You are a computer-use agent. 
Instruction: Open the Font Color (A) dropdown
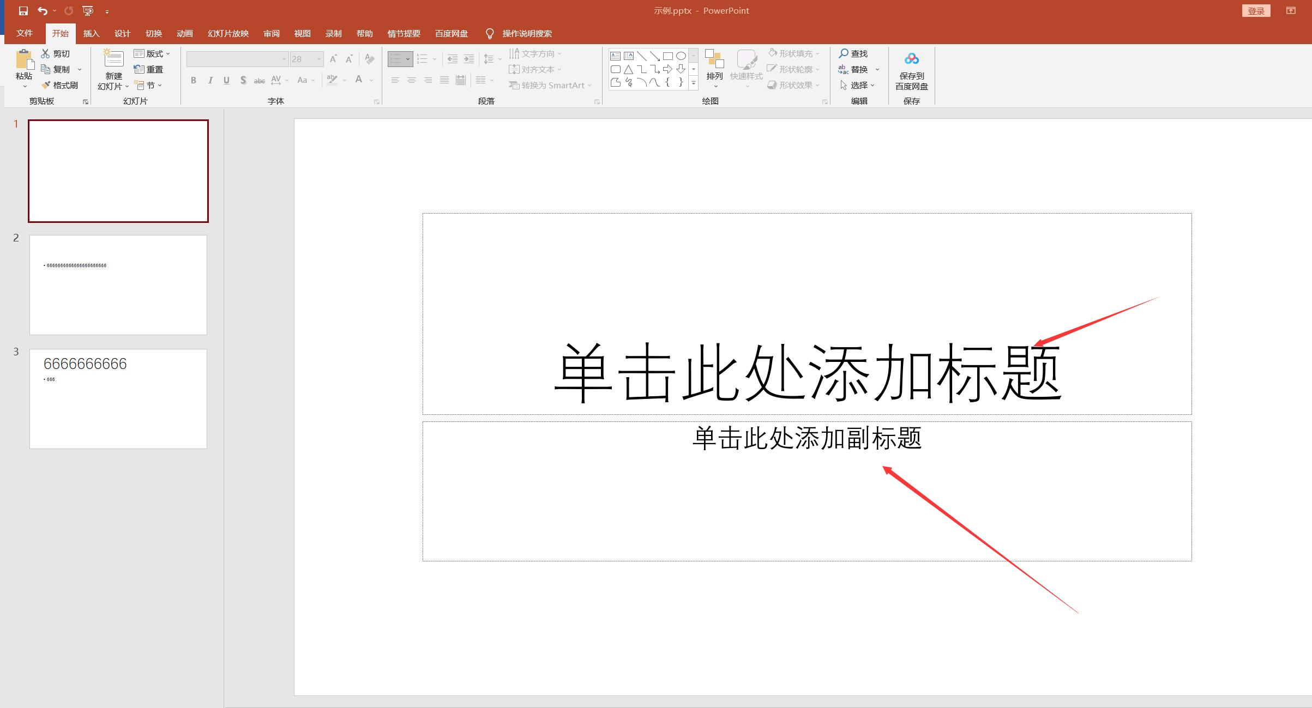pyautogui.click(x=371, y=80)
